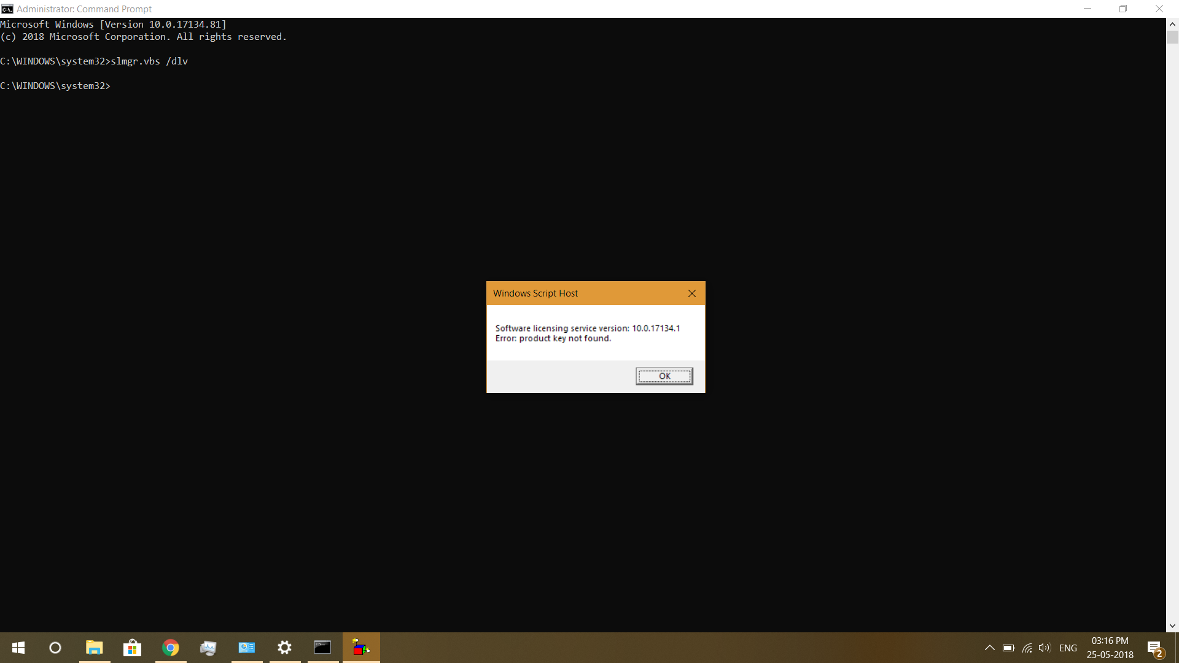This screenshot has height=663, width=1179.
Task: Close the Windows Script Host dialog
Action: [692, 293]
